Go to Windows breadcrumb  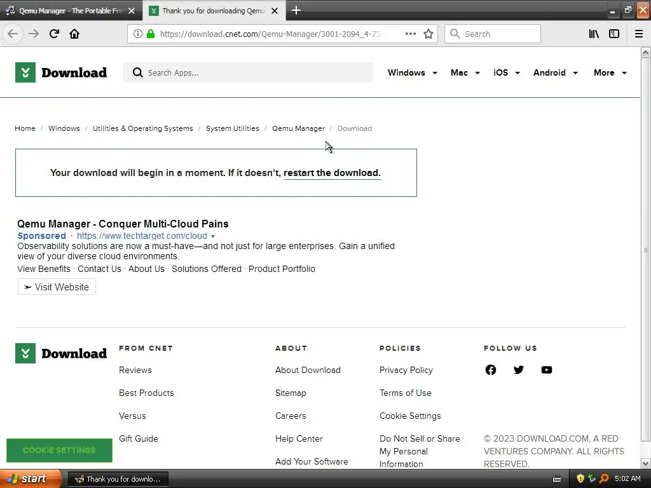[x=64, y=128]
